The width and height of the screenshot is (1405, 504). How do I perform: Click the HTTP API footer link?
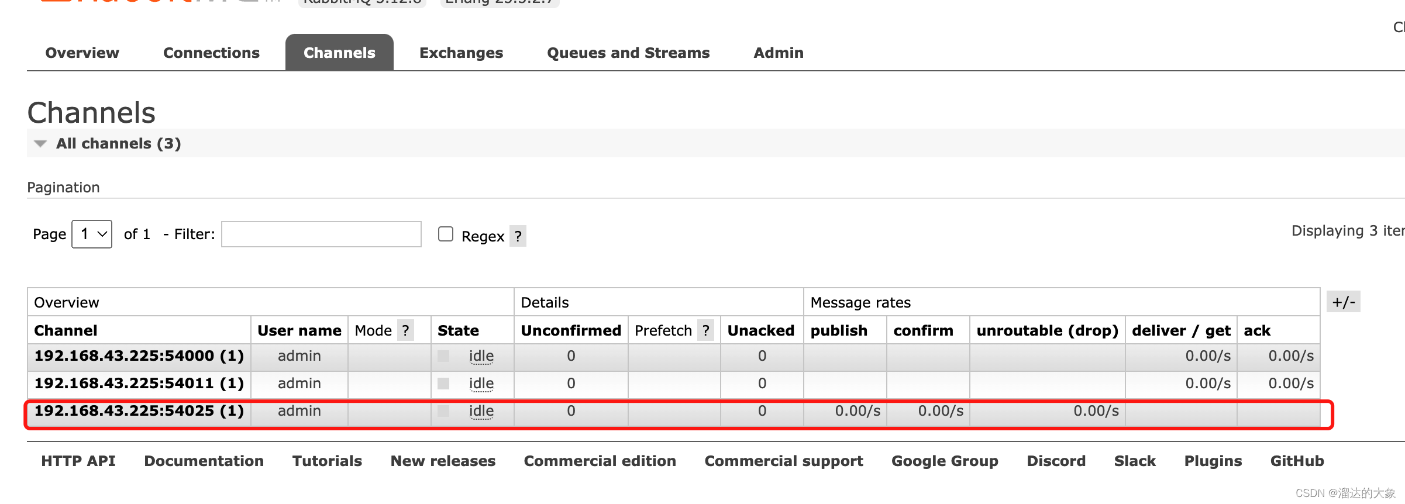(78, 461)
